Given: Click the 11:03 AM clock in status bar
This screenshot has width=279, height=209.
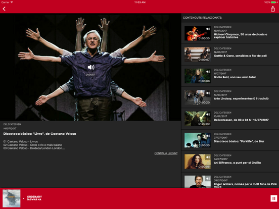Looking at the screenshot, I should [140, 3].
